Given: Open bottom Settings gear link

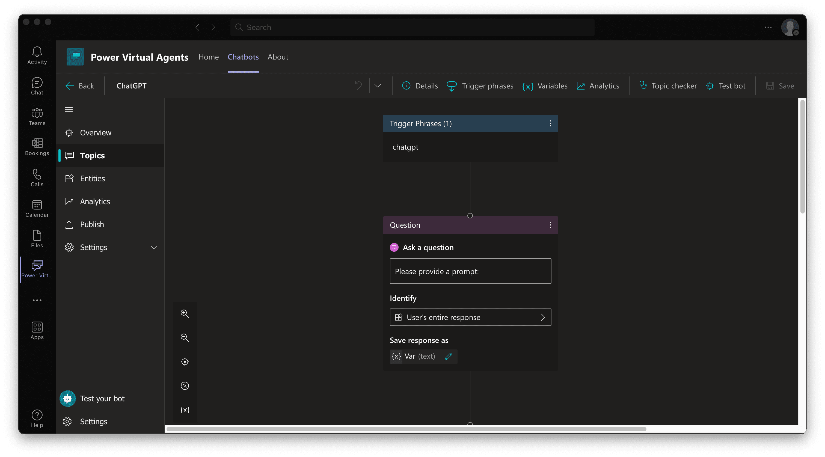Looking at the screenshot, I should click(x=85, y=422).
